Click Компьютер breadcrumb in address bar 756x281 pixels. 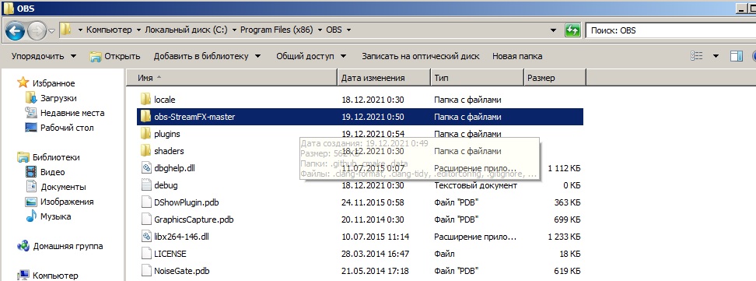pyautogui.click(x=109, y=30)
